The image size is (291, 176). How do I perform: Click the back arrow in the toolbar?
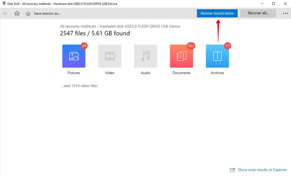click(5, 13)
